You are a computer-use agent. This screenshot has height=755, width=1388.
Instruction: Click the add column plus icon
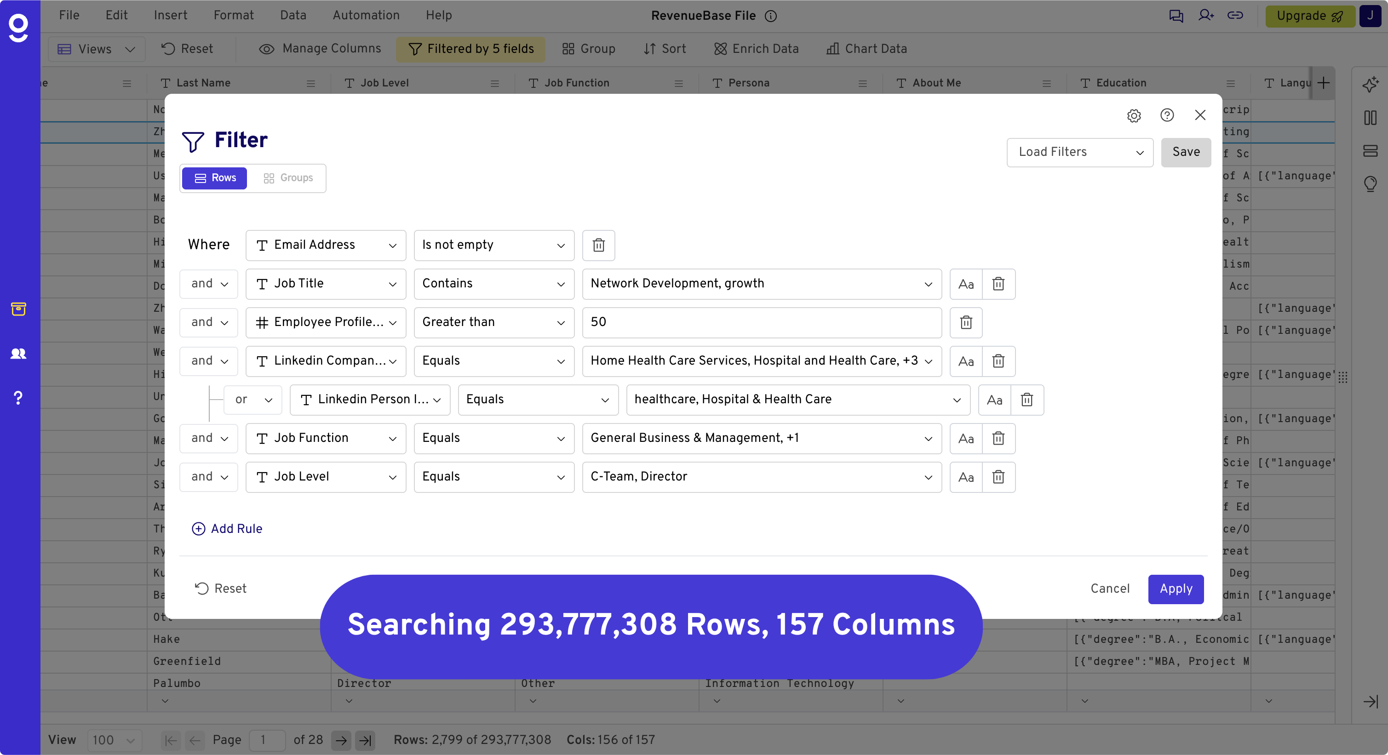pos(1323,83)
